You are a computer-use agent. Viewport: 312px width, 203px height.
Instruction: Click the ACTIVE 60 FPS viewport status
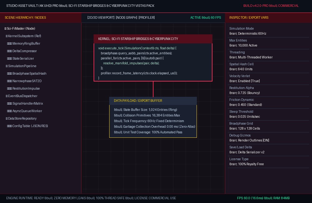[206, 17]
